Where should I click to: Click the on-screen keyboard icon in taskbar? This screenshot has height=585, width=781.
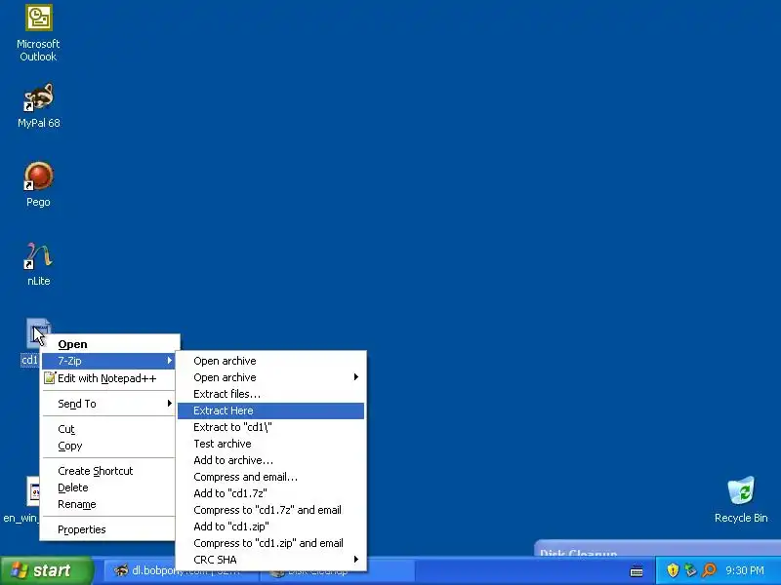tap(637, 571)
